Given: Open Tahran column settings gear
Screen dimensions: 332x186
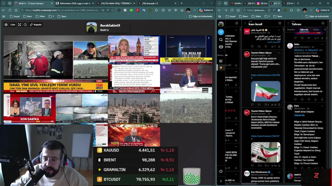Looking at the screenshot, I should 323,23.
